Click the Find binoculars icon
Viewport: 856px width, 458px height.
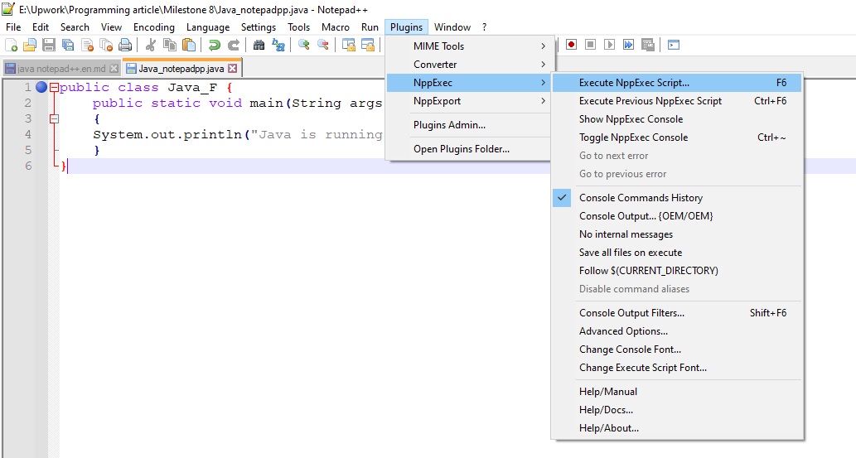coord(259,46)
